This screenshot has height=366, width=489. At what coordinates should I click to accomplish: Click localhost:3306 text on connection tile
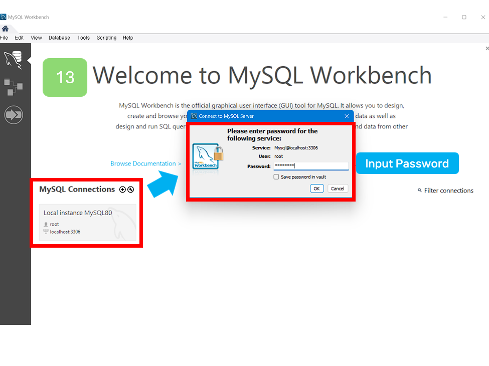point(65,232)
